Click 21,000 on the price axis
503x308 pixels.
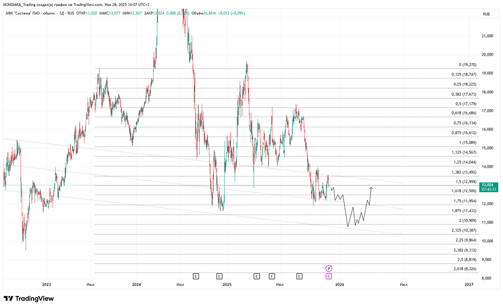[x=487, y=36]
